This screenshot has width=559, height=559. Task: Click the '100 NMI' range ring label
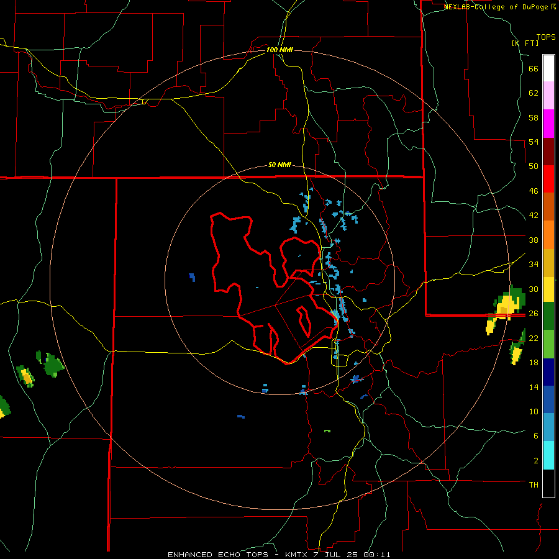pyautogui.click(x=279, y=50)
